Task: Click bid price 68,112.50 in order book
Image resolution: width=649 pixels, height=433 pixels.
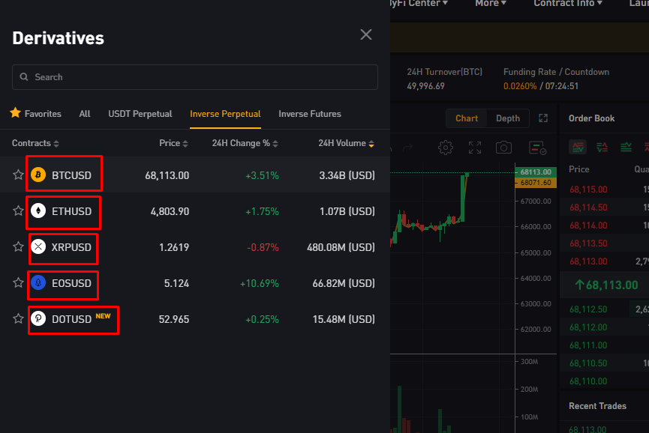Action: point(588,309)
